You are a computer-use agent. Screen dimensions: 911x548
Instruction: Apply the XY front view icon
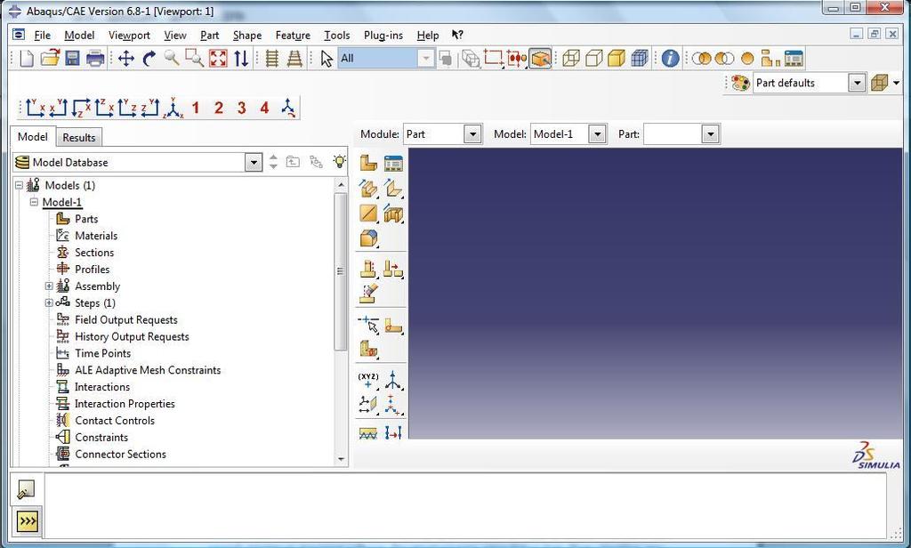(x=35, y=108)
